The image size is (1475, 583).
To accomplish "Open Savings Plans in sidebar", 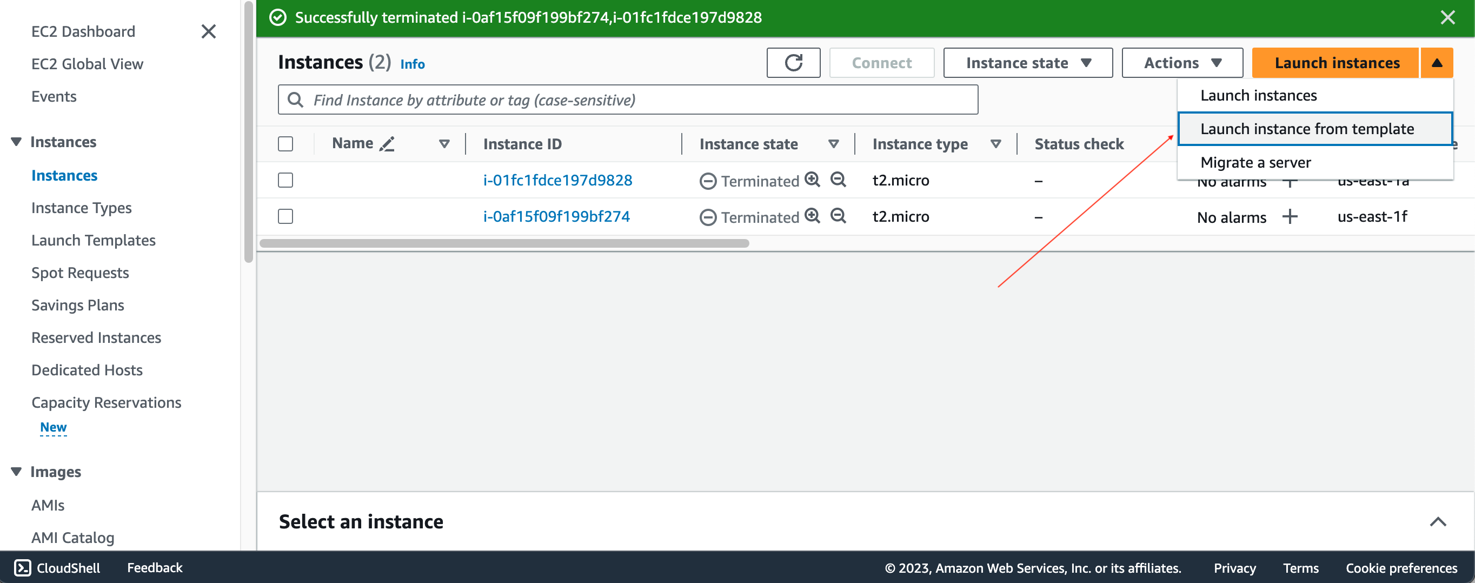I will click(78, 305).
